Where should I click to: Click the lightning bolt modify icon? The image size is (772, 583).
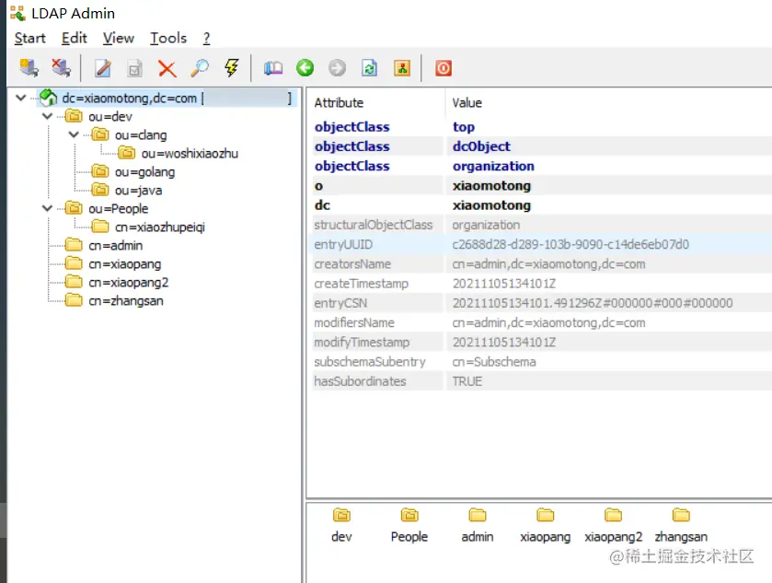coord(232,67)
